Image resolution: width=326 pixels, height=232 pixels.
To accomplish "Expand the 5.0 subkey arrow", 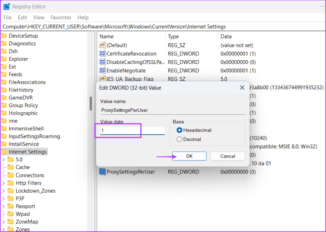I will [4, 160].
